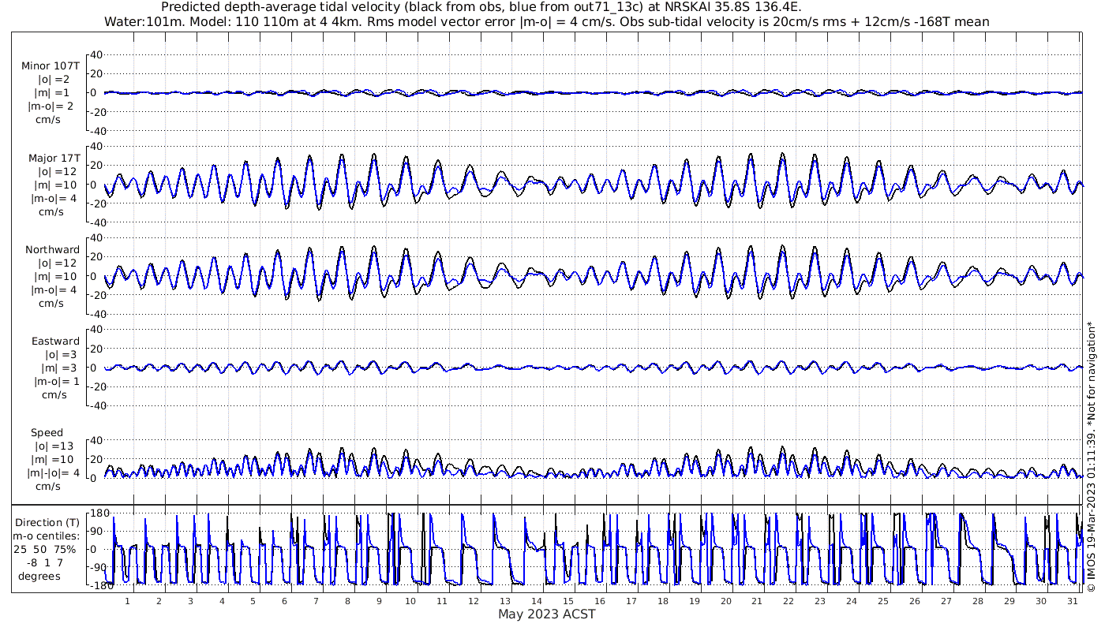Select day 8 on the date axis
Image resolution: width=1105 pixels, height=631 pixels.
[x=347, y=601]
